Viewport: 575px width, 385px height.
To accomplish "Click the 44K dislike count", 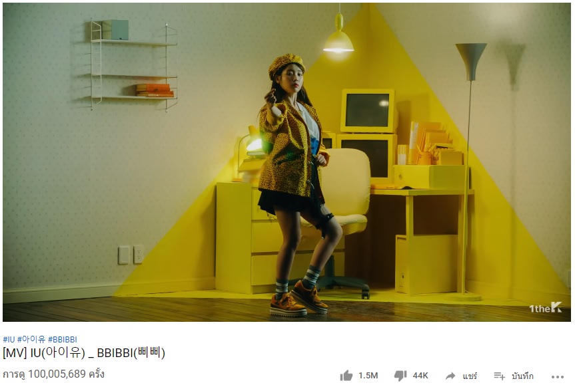I will [x=420, y=376].
